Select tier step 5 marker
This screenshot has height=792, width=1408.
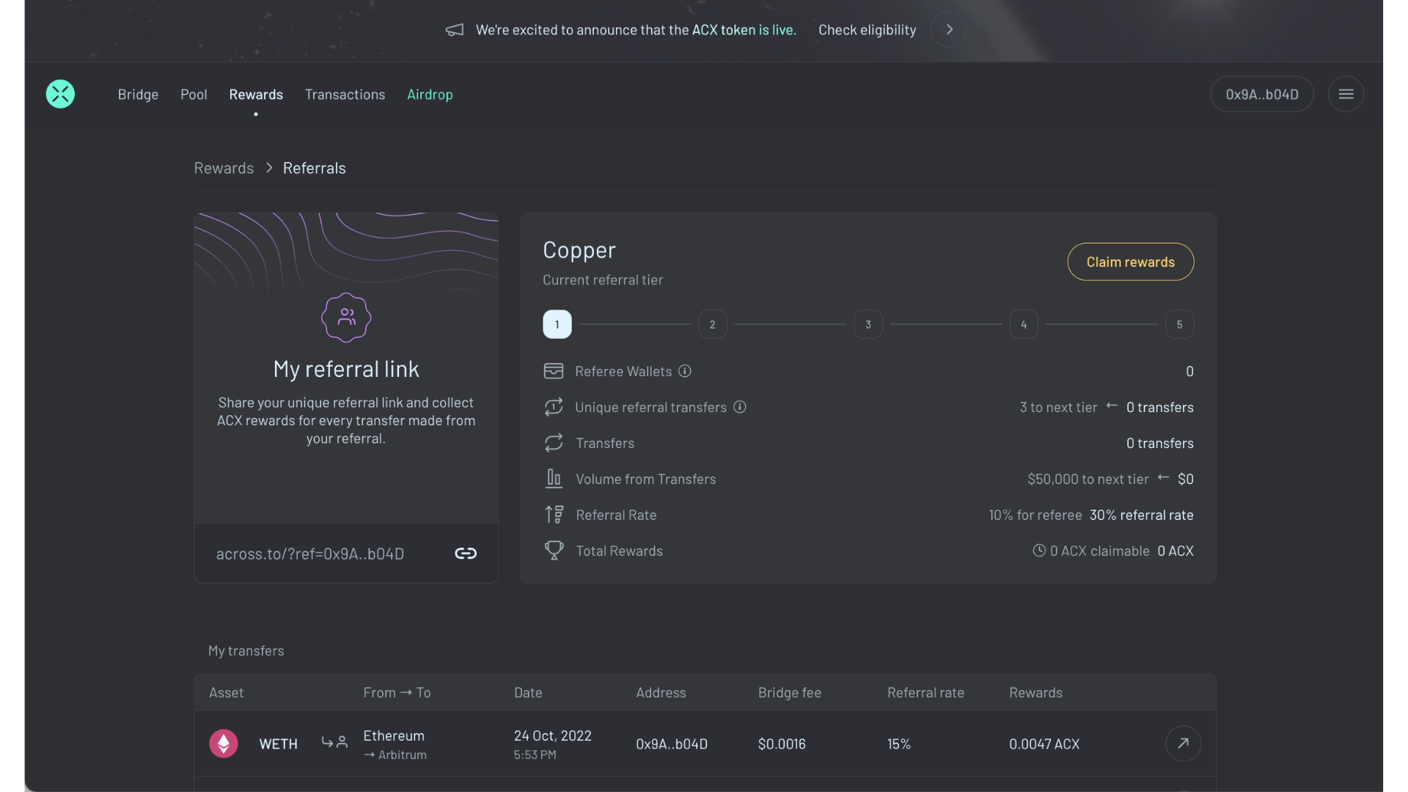tap(1179, 324)
